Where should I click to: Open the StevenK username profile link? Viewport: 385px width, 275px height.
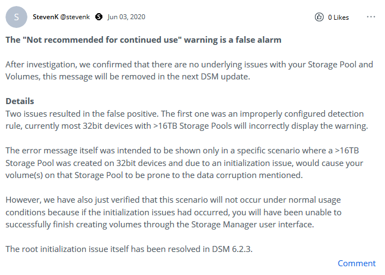(x=45, y=16)
